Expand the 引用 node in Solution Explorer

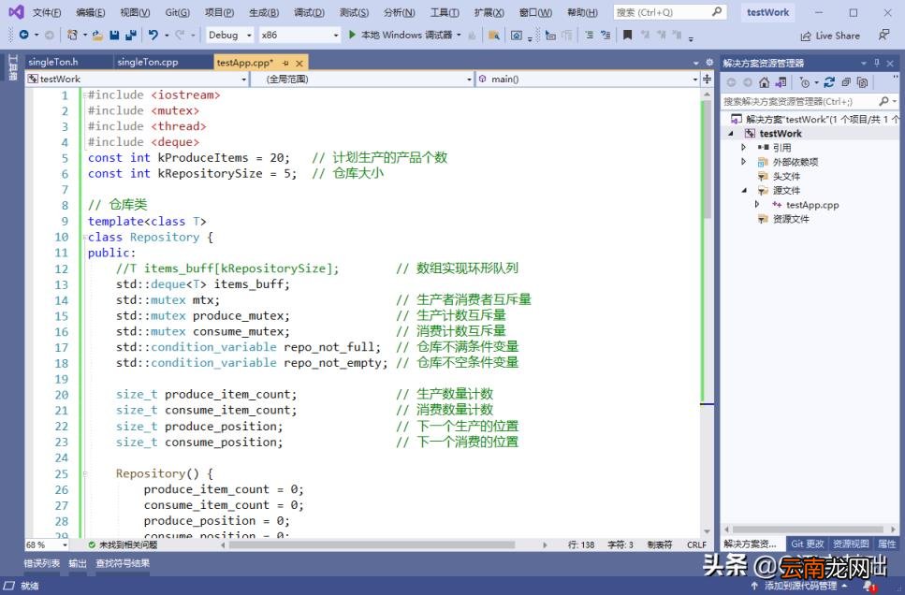tap(743, 148)
